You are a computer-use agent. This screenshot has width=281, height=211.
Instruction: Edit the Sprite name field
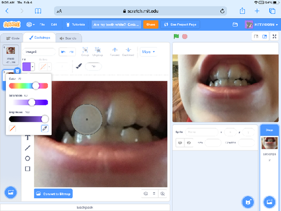(201, 132)
